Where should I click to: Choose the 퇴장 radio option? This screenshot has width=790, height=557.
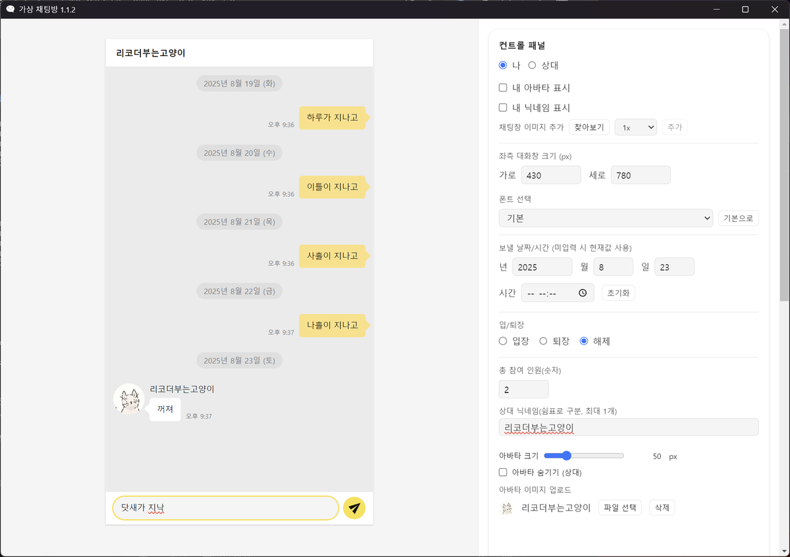point(543,341)
